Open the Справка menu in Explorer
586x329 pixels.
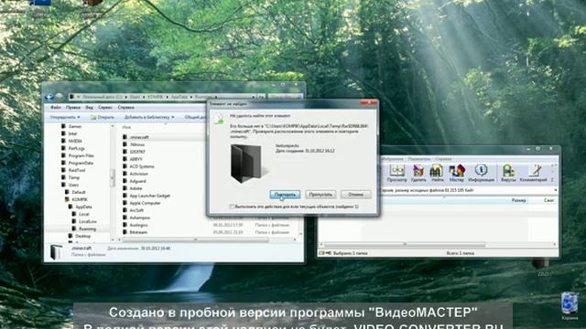126,108
